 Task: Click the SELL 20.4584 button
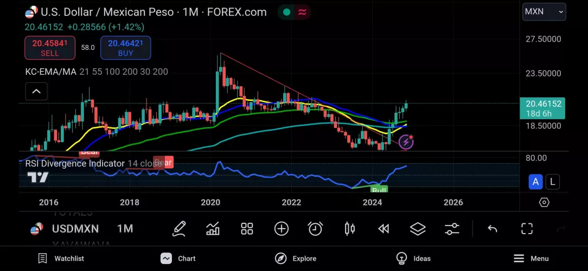50,48
